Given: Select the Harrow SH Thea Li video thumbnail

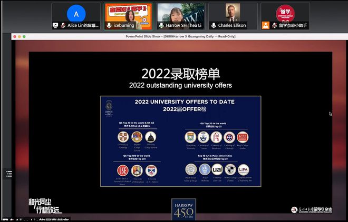Looking at the screenshot, I should coord(181,16).
